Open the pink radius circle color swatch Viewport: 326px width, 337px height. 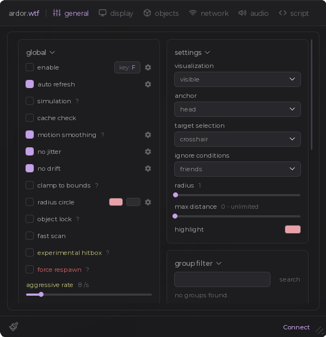click(116, 202)
